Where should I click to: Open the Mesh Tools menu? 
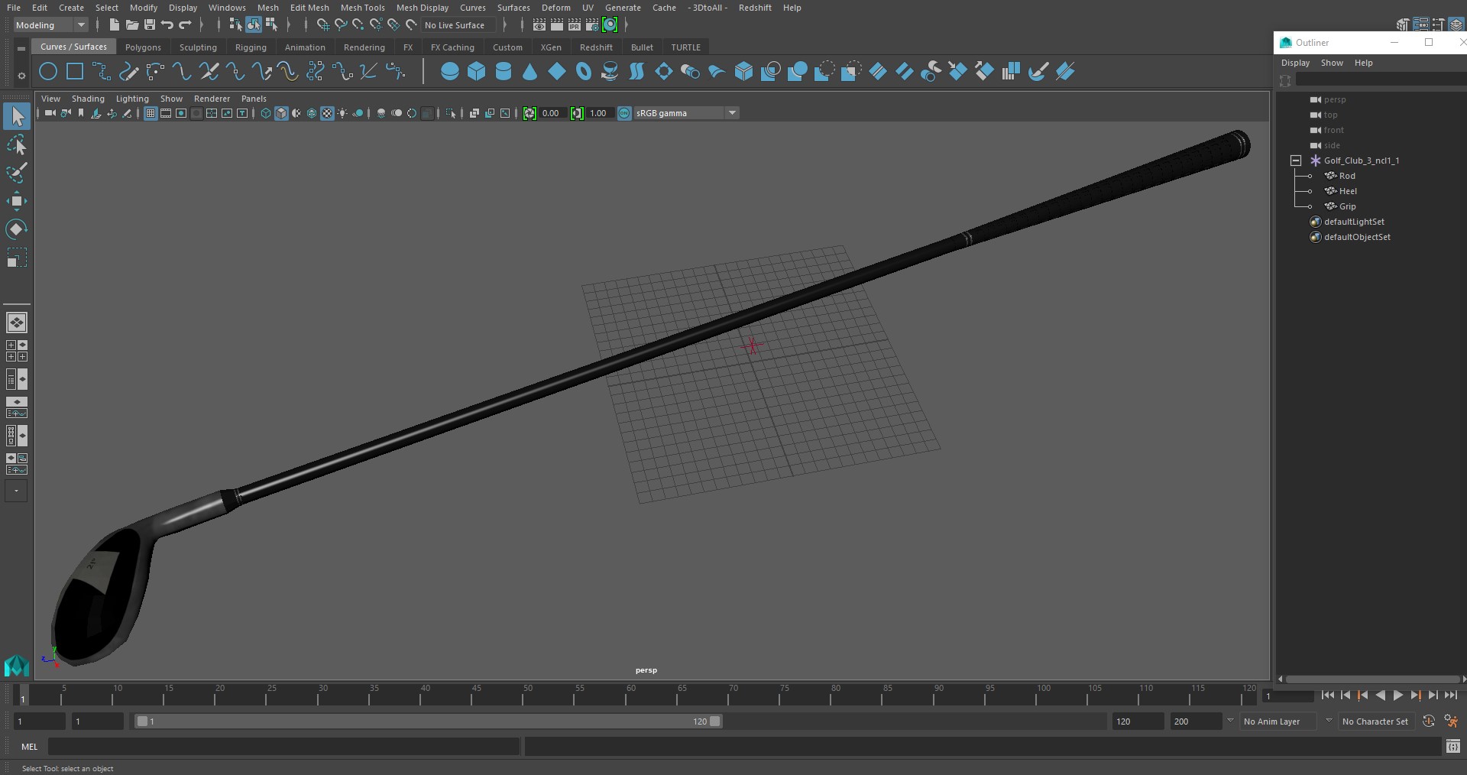coord(362,8)
